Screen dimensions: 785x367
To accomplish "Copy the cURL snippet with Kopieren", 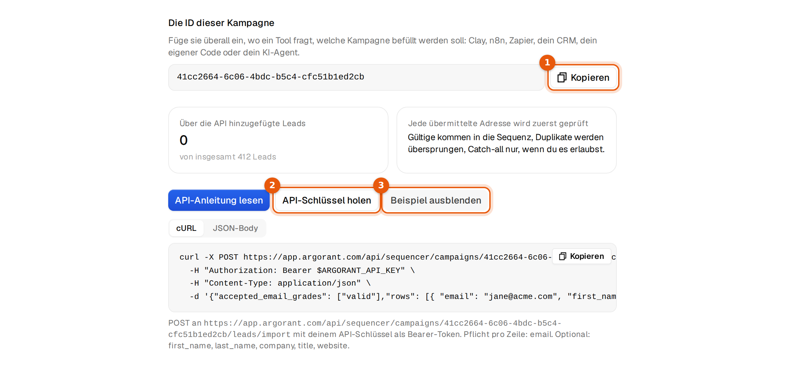I will pyautogui.click(x=582, y=256).
